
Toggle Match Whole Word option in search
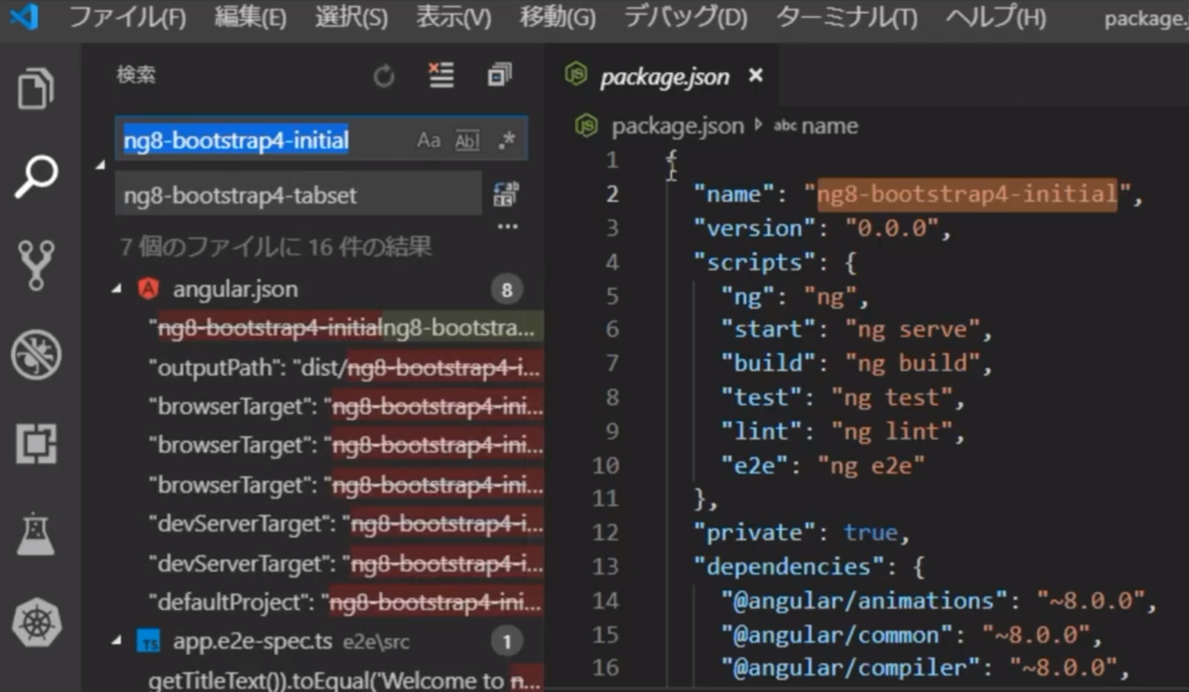coord(468,141)
